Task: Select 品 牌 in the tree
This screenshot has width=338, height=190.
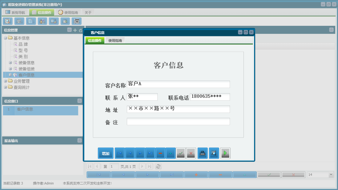Action: coord(23,44)
